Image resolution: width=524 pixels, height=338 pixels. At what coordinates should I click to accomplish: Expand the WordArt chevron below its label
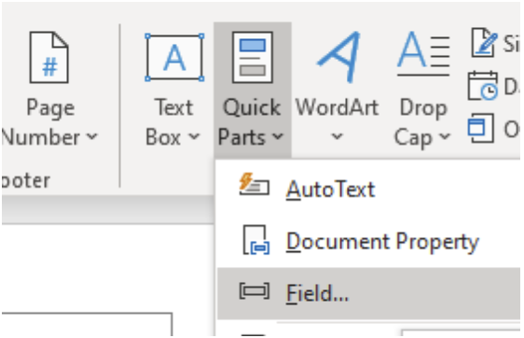[337, 136]
